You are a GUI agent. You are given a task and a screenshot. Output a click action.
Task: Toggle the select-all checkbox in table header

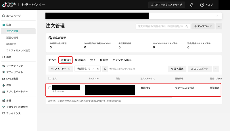coord(50,78)
